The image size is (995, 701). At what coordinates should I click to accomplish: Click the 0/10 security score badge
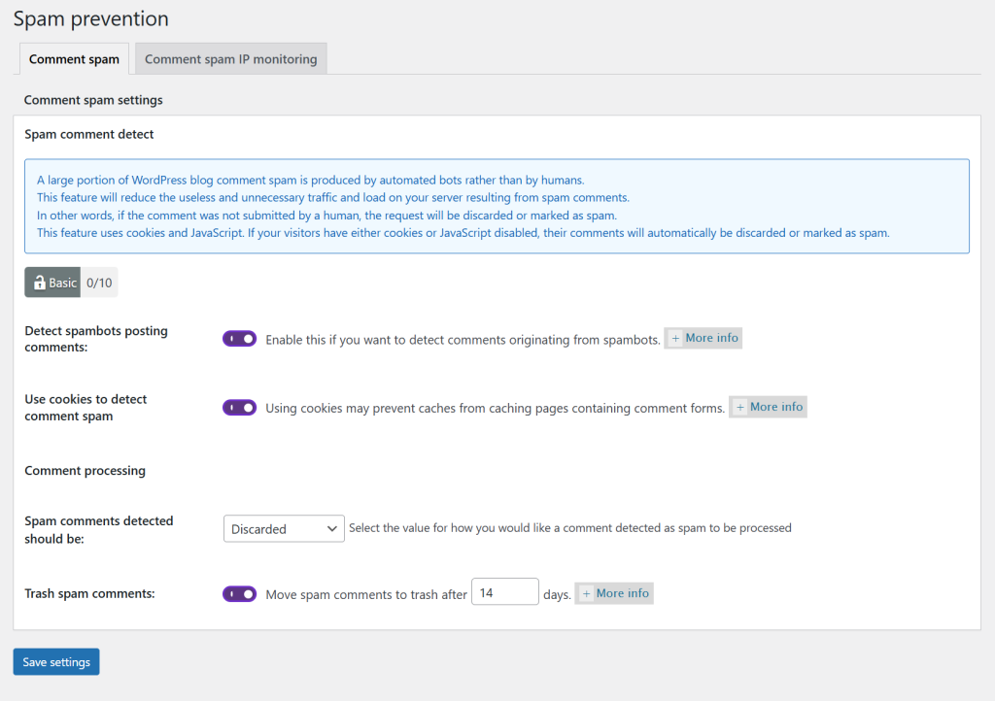(x=99, y=283)
